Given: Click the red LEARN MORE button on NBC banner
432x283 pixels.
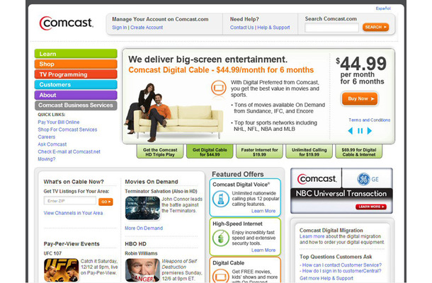Looking at the screenshot, I should (x=371, y=207).
